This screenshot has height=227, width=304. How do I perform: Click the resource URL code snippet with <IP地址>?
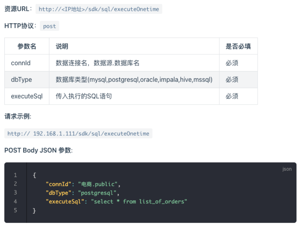pyautogui.click(x=99, y=9)
